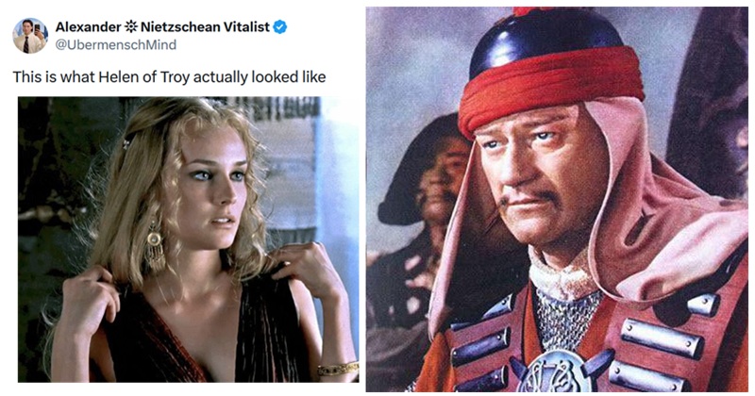This screenshot has width=755, height=396.
Task: Open the Alexander Nietzschean Vitalist display name
Action: 162,27
